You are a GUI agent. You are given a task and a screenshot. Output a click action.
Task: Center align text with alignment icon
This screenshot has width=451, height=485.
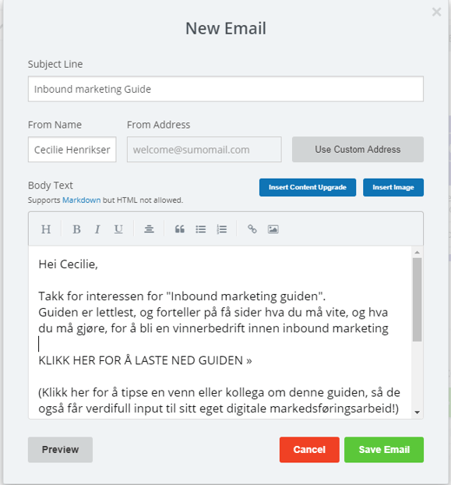149,229
